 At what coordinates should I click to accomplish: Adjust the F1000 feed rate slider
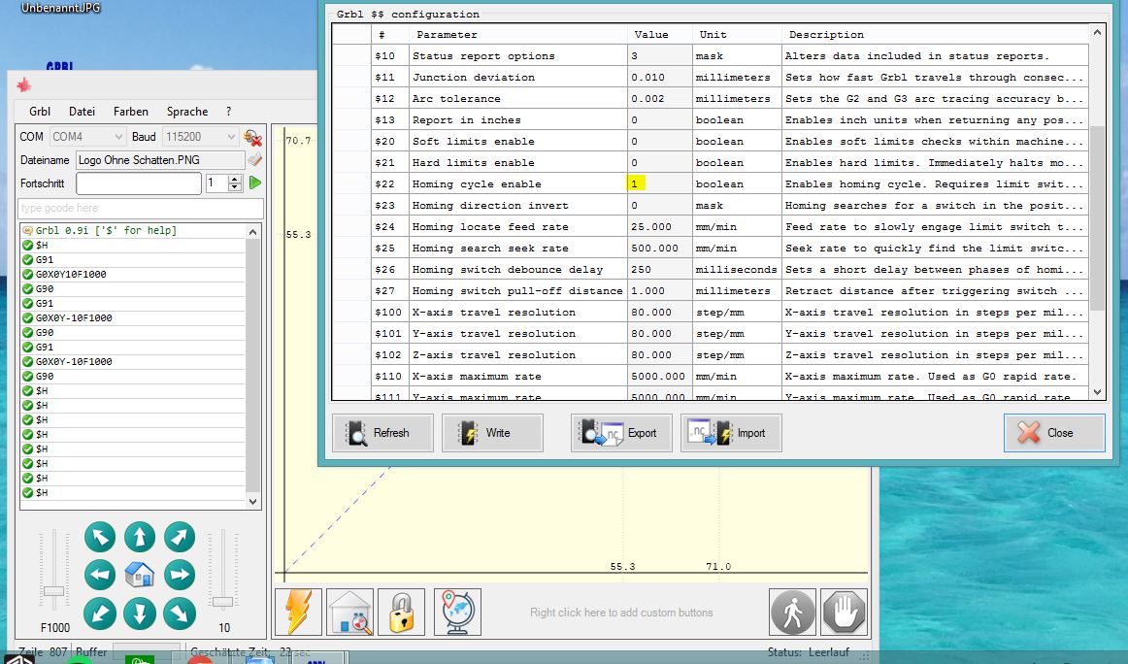point(54,591)
